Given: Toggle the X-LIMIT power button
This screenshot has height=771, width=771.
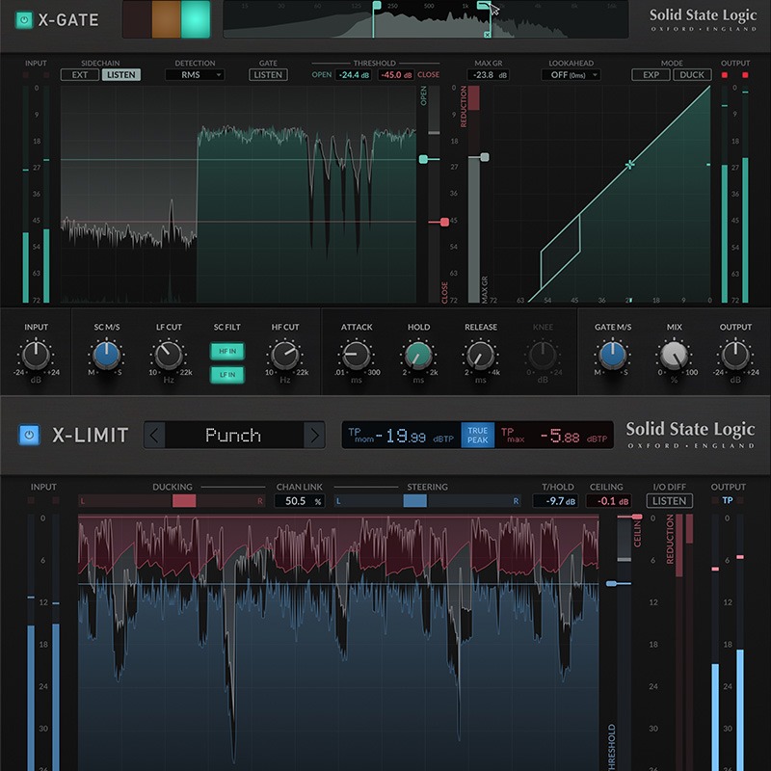Looking at the screenshot, I should [29, 435].
